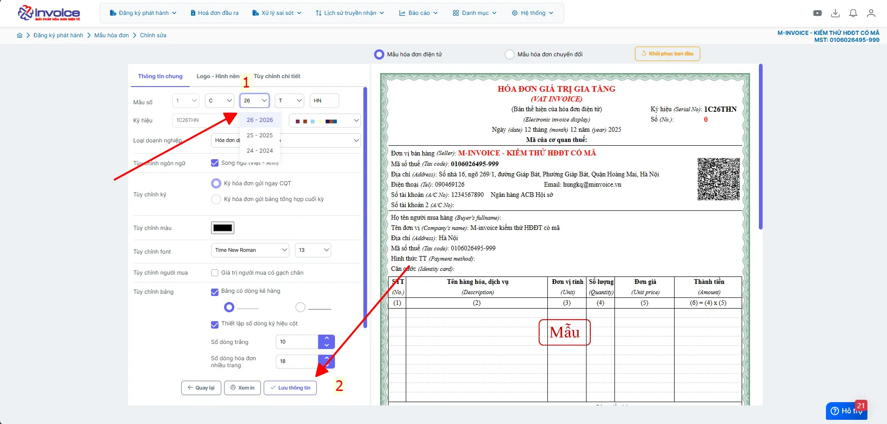Open the Báo cáo menu
Image resolution: width=887 pixels, height=424 pixels.
pos(418,13)
